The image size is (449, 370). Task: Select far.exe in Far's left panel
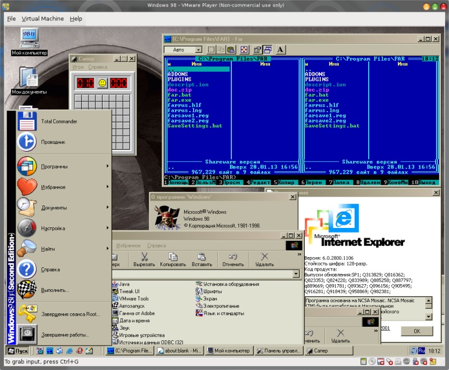[x=179, y=101]
